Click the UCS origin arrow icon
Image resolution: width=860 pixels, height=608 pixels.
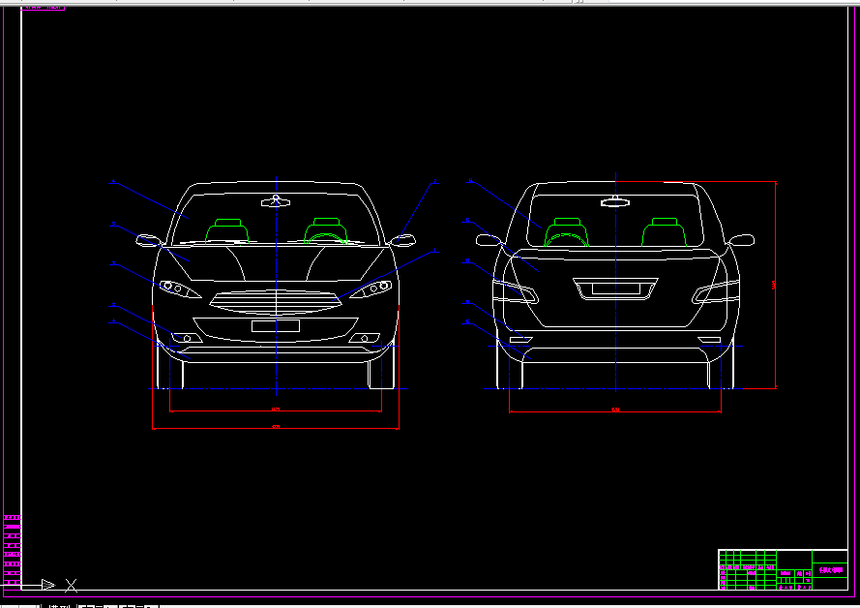pyautogui.click(x=47, y=585)
